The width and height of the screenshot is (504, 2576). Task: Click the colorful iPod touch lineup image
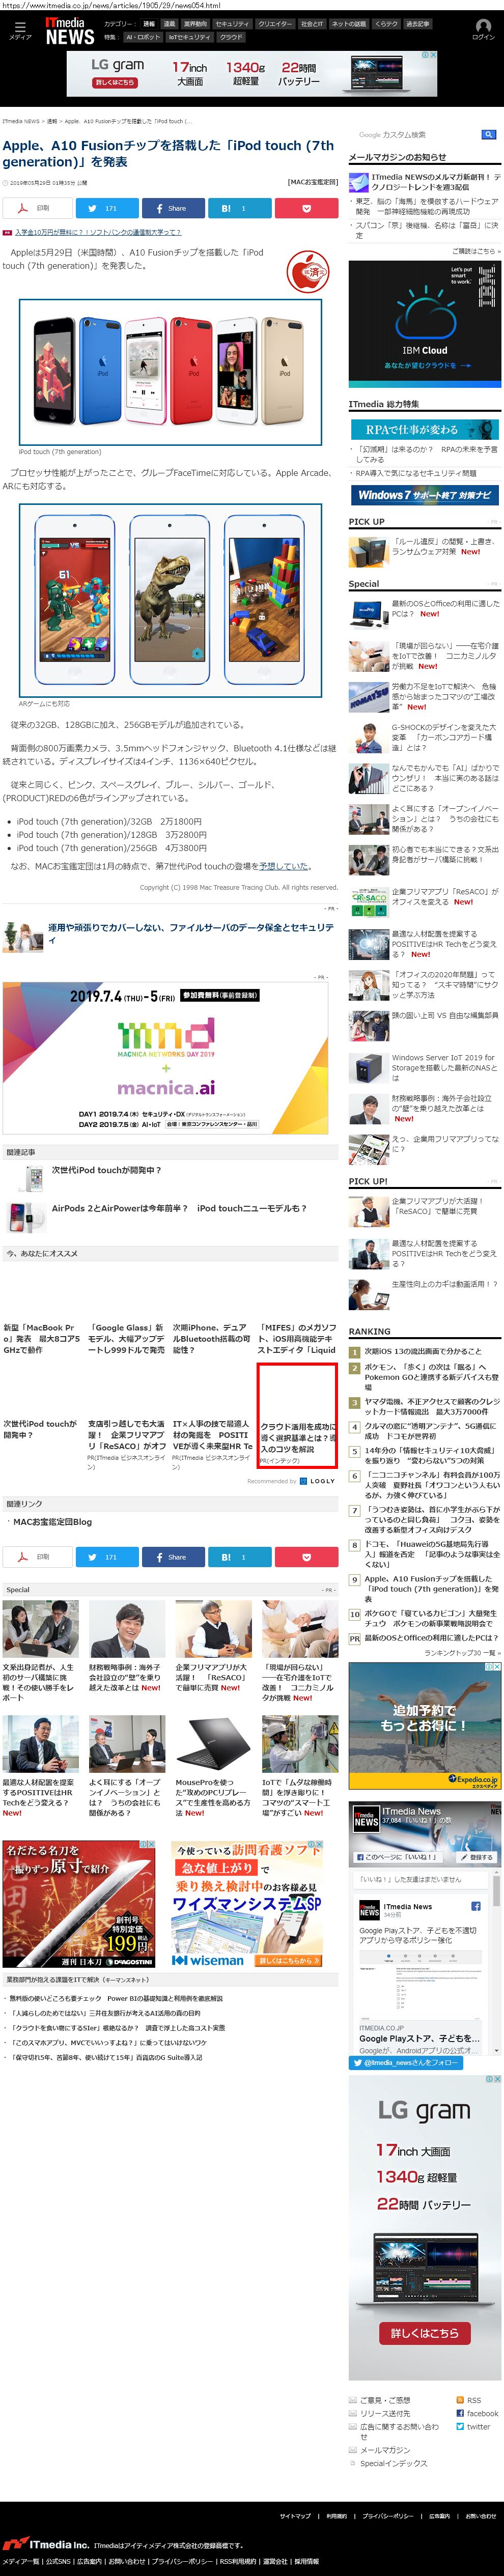(170, 372)
